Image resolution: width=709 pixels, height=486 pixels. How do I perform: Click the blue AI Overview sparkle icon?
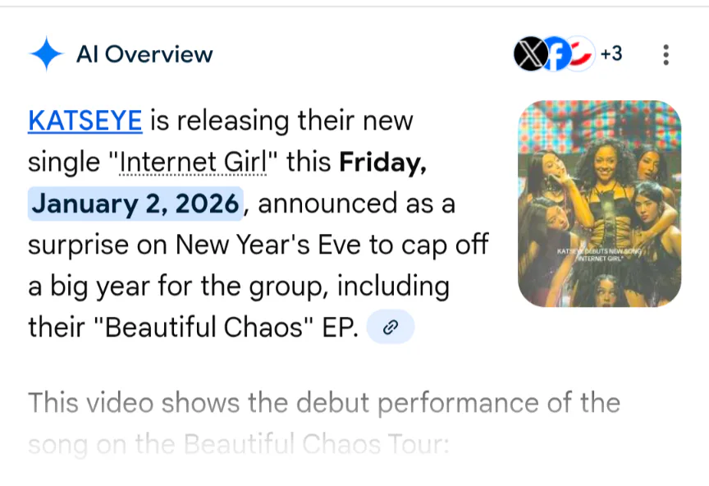[46, 54]
